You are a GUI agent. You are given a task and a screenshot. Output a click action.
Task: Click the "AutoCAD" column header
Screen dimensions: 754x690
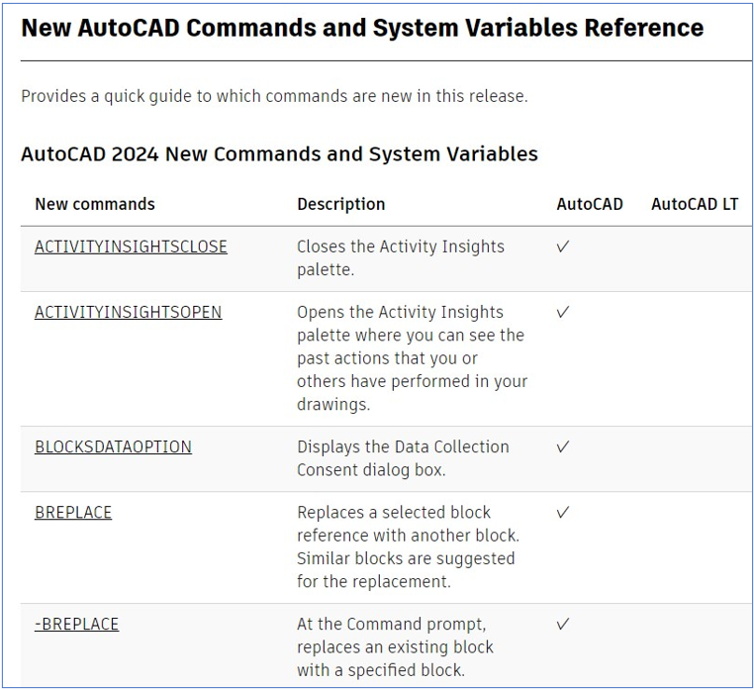pos(590,204)
